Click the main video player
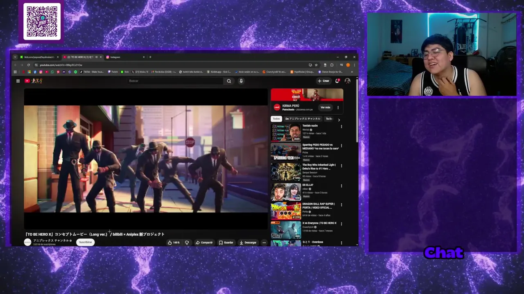Screen dimensions: 524x294 [146, 159]
